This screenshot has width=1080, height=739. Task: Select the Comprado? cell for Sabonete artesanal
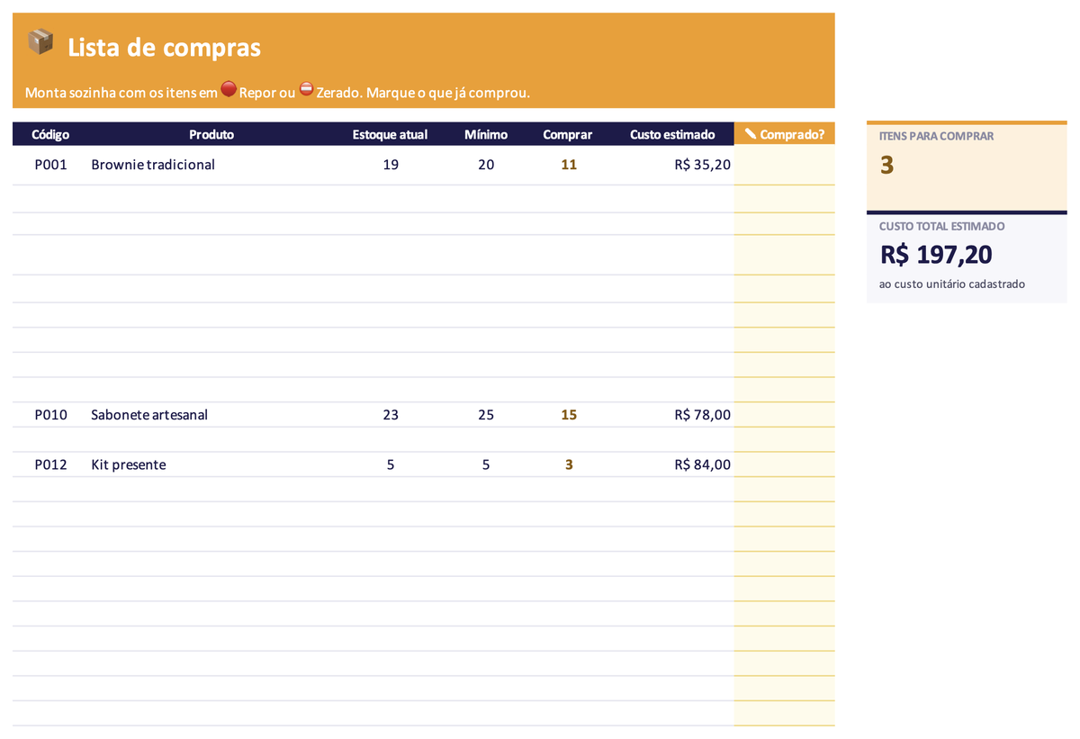pos(785,415)
